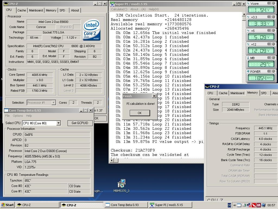
Task: Click the red M tray icon
Action: click(x=259, y=205)
